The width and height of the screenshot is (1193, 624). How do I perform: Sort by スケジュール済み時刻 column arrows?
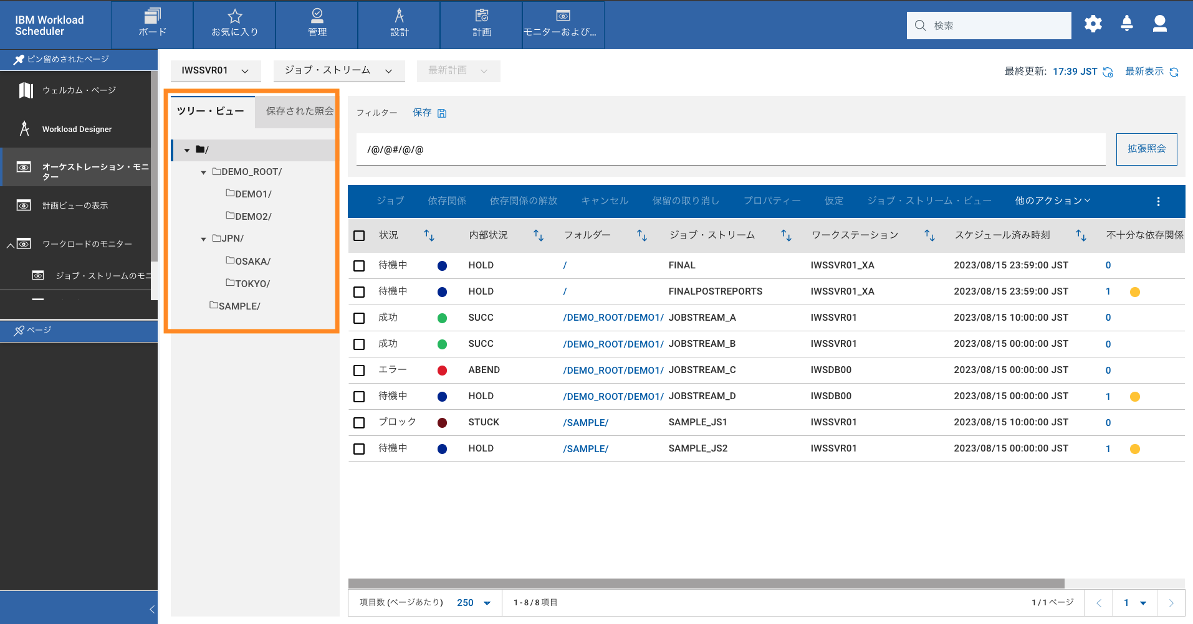coord(1081,235)
